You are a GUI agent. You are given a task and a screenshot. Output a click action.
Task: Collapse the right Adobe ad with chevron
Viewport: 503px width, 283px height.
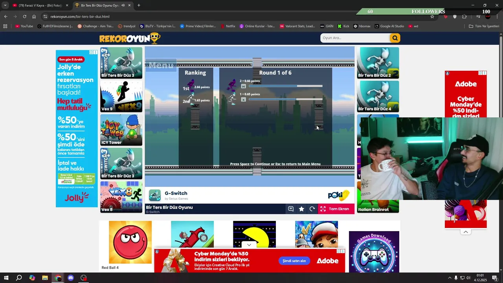coord(466,232)
